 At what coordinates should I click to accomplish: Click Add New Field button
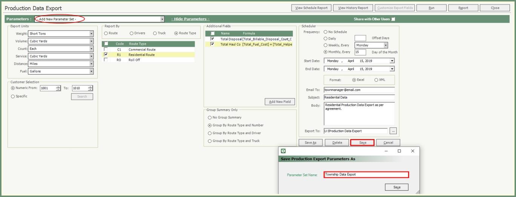point(280,102)
